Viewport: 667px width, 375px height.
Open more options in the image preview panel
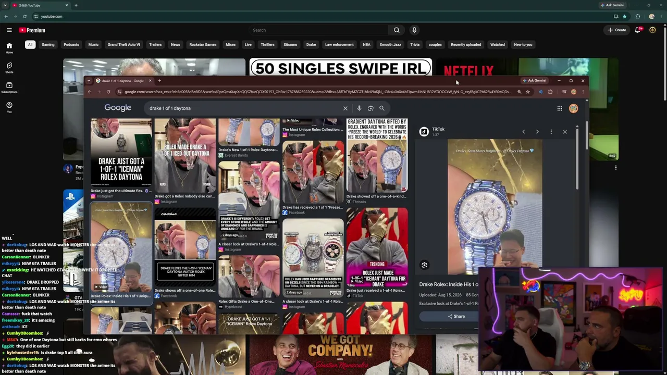[x=551, y=132]
